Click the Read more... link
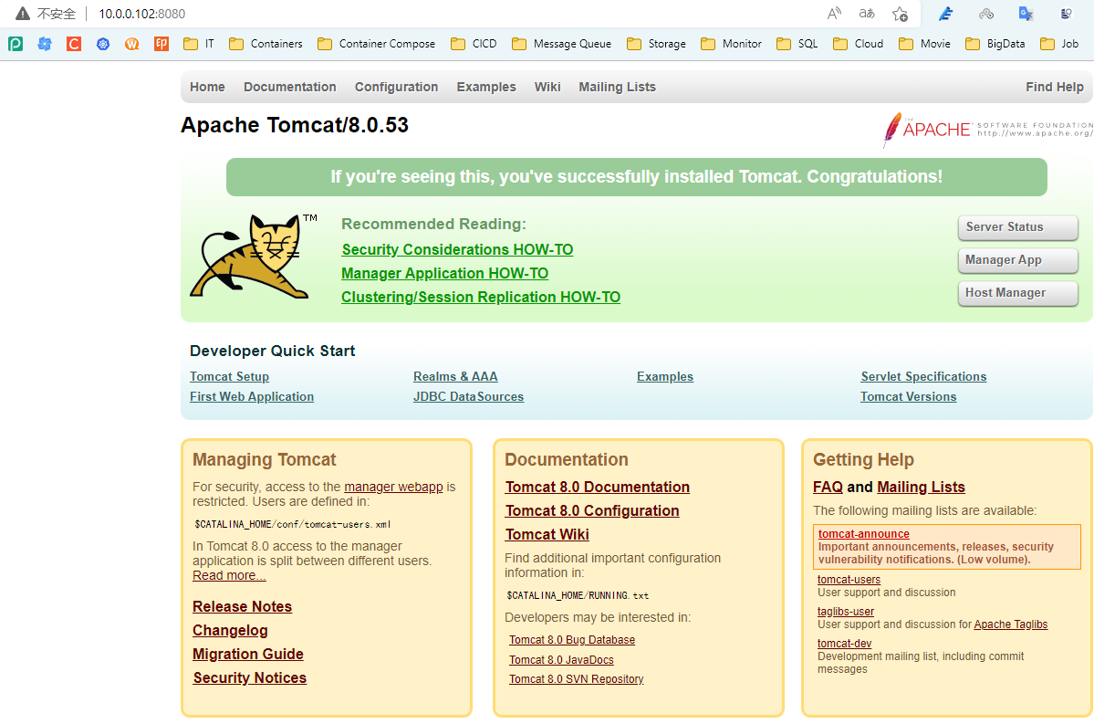The height and width of the screenshot is (724, 1094). coord(229,576)
